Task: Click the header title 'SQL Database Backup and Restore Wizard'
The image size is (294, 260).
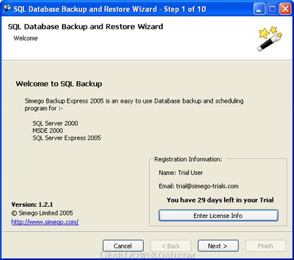Action: coord(86,27)
